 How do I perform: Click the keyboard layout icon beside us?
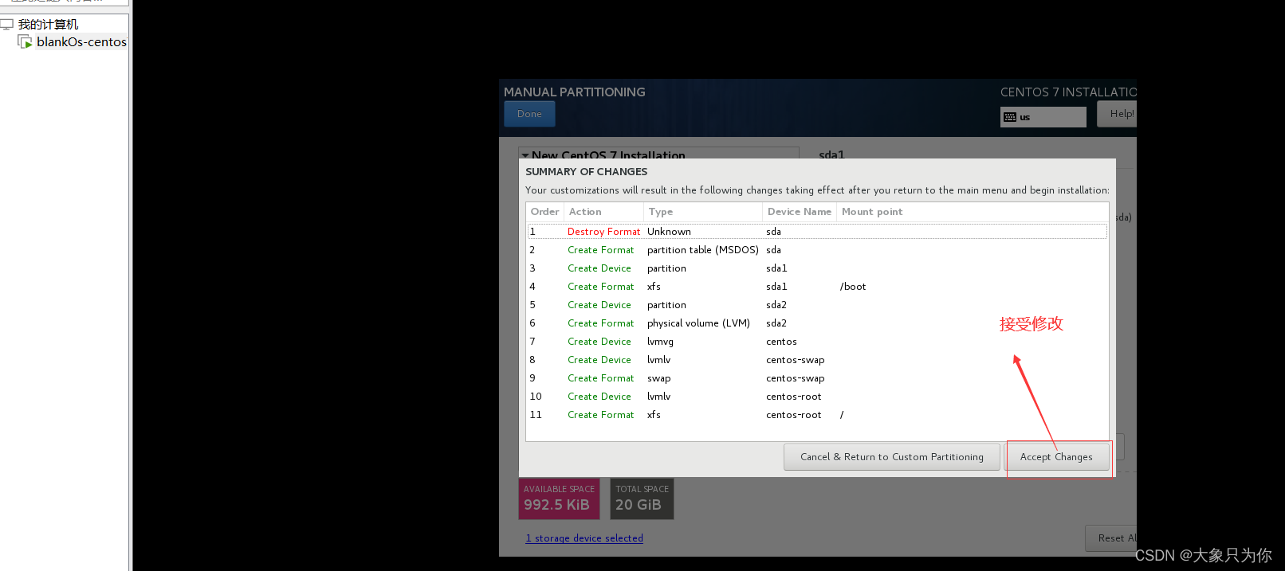coord(1010,117)
